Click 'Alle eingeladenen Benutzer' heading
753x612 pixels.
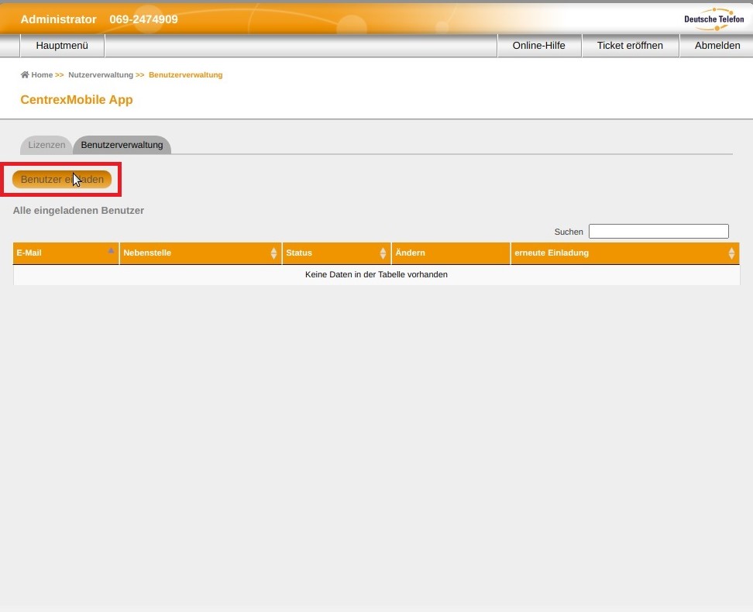(78, 211)
